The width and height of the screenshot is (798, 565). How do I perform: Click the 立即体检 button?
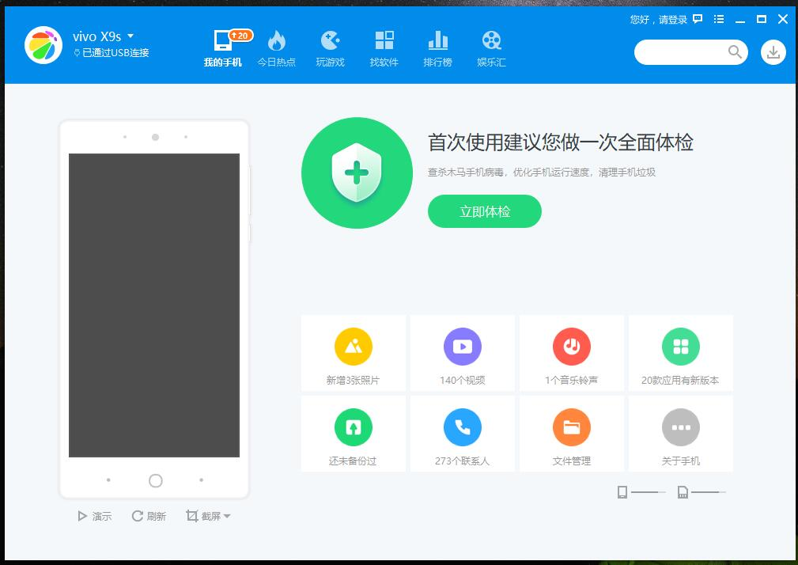tap(485, 211)
